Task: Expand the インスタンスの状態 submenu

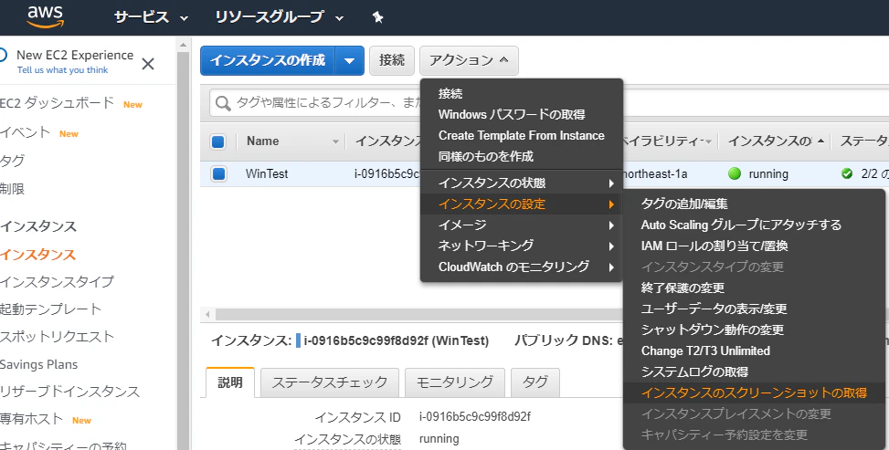Action: coord(522,183)
